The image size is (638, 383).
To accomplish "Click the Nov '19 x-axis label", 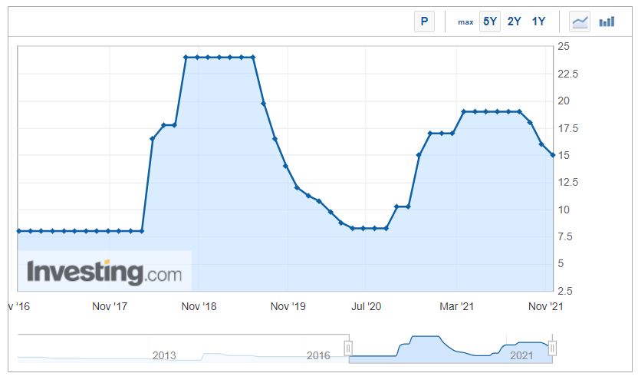I will 288,306.
